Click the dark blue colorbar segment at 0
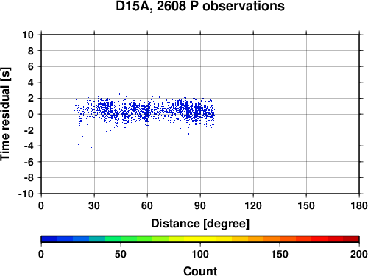The width and height of the screenshot is (368, 276). click(x=49, y=239)
